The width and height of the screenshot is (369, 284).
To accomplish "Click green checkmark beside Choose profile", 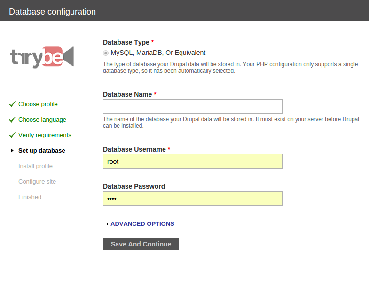I will (12, 104).
